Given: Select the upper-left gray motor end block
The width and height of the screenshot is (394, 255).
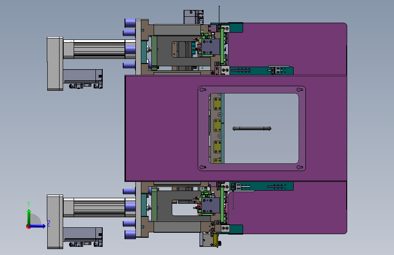Looking at the screenshot, I should pos(55,64).
